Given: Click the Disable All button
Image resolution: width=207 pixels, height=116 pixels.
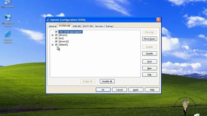Looking at the screenshot, I should [x=107, y=81].
